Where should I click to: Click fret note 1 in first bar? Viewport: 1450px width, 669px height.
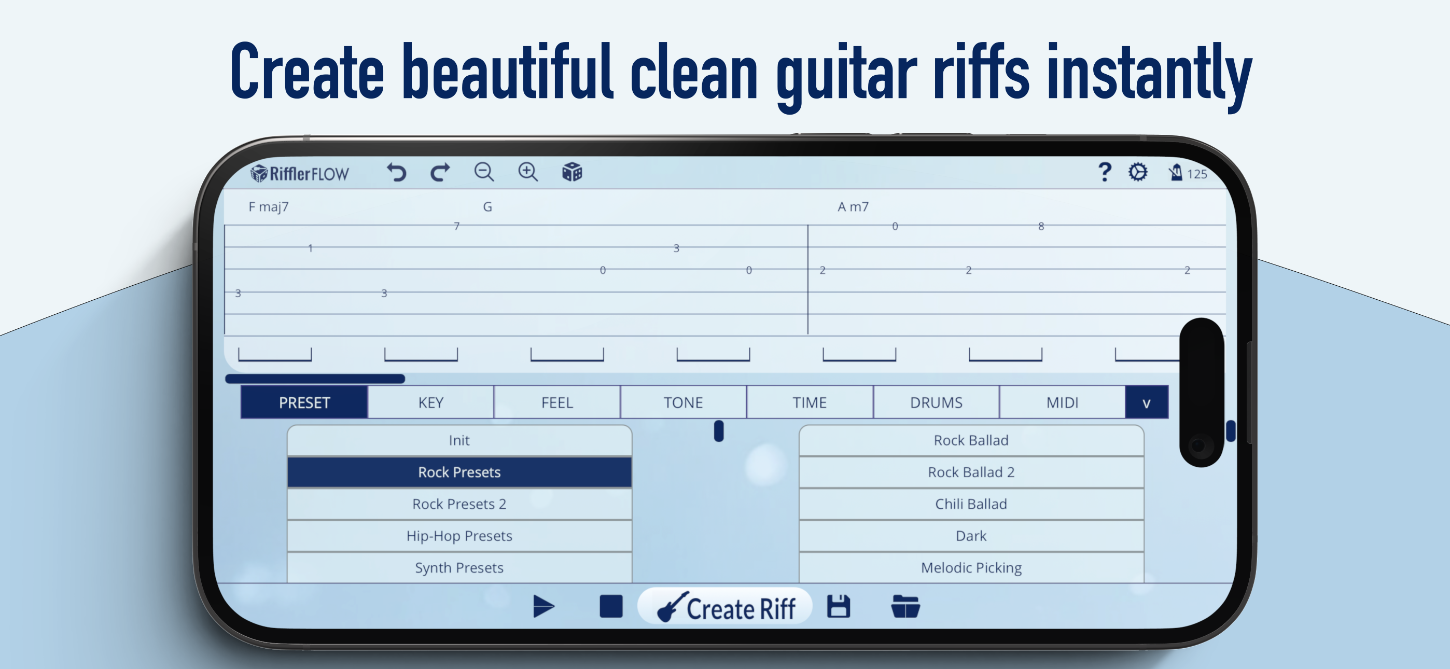[x=310, y=248]
